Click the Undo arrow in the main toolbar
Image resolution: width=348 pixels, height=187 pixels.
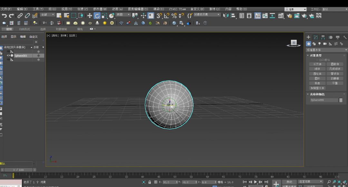[4, 15]
